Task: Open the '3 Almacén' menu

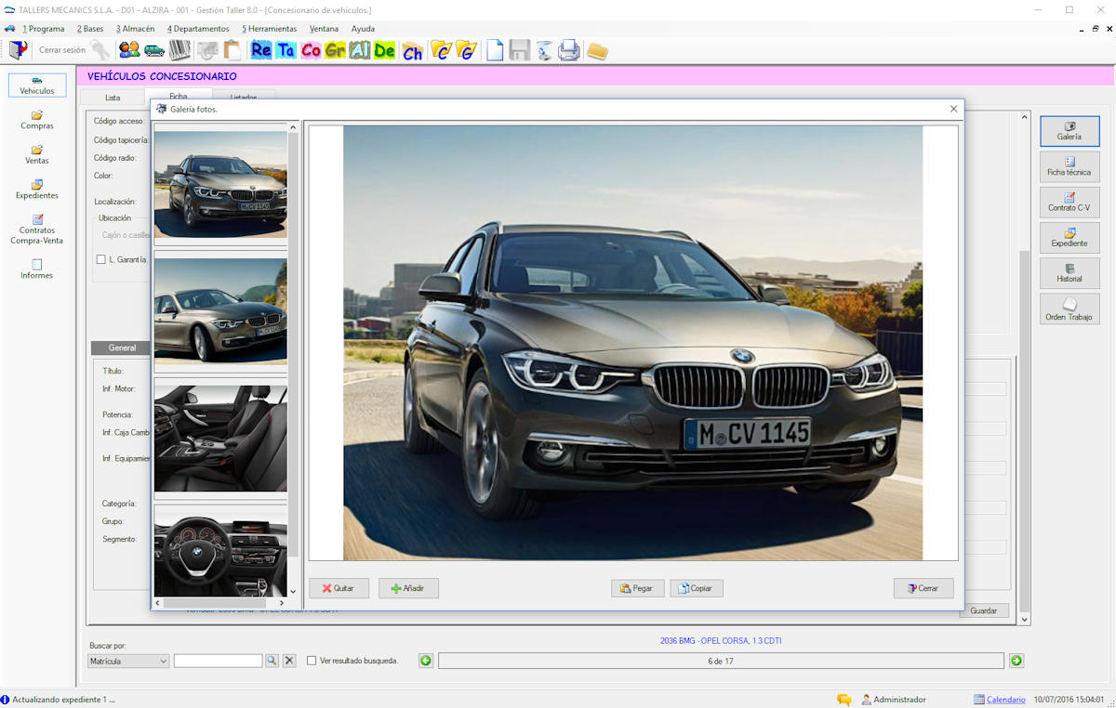Action: coord(135,29)
